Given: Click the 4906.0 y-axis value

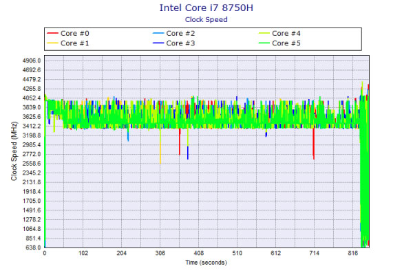Looking at the screenshot, I should [x=32, y=60].
